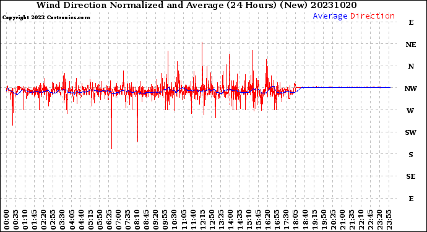Click the "21:35" time axis label

tap(352, 220)
